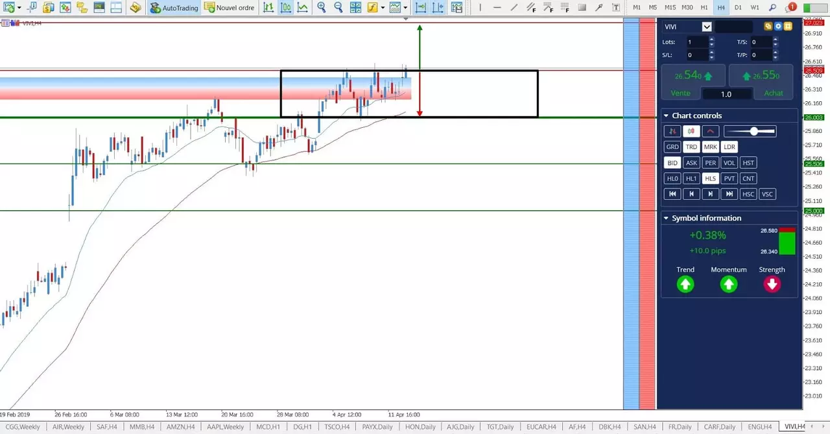Select the D1 timeframe
This screenshot has width=830, height=434.
click(x=738, y=7)
